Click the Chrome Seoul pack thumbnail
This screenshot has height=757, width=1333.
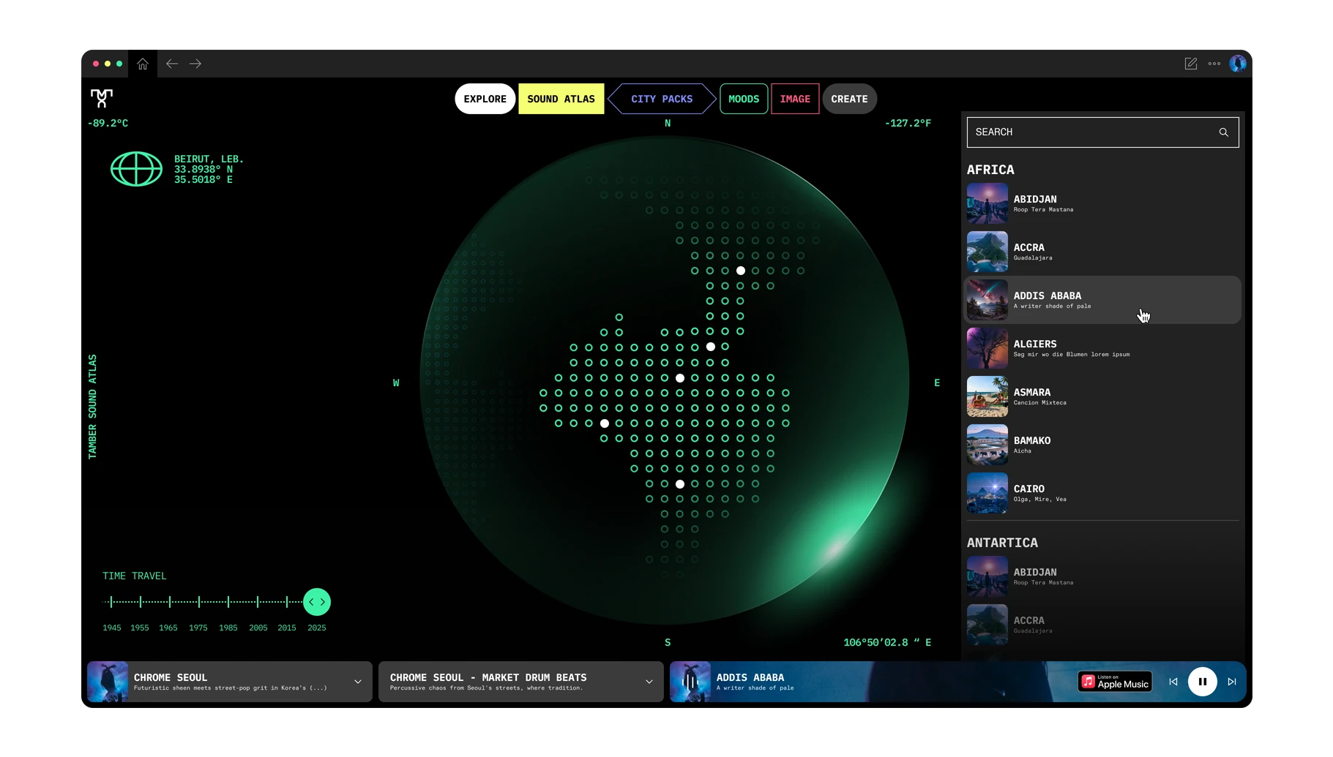coord(108,682)
